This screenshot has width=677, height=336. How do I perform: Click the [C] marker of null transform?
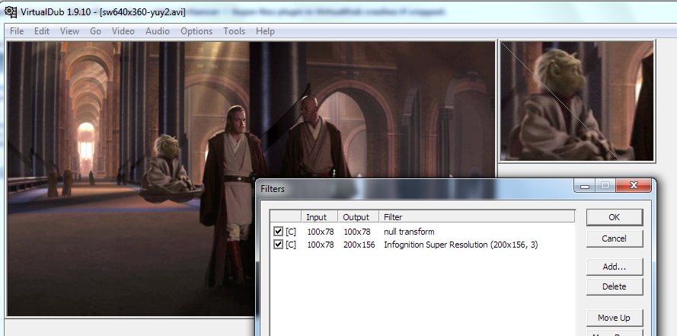coord(291,232)
